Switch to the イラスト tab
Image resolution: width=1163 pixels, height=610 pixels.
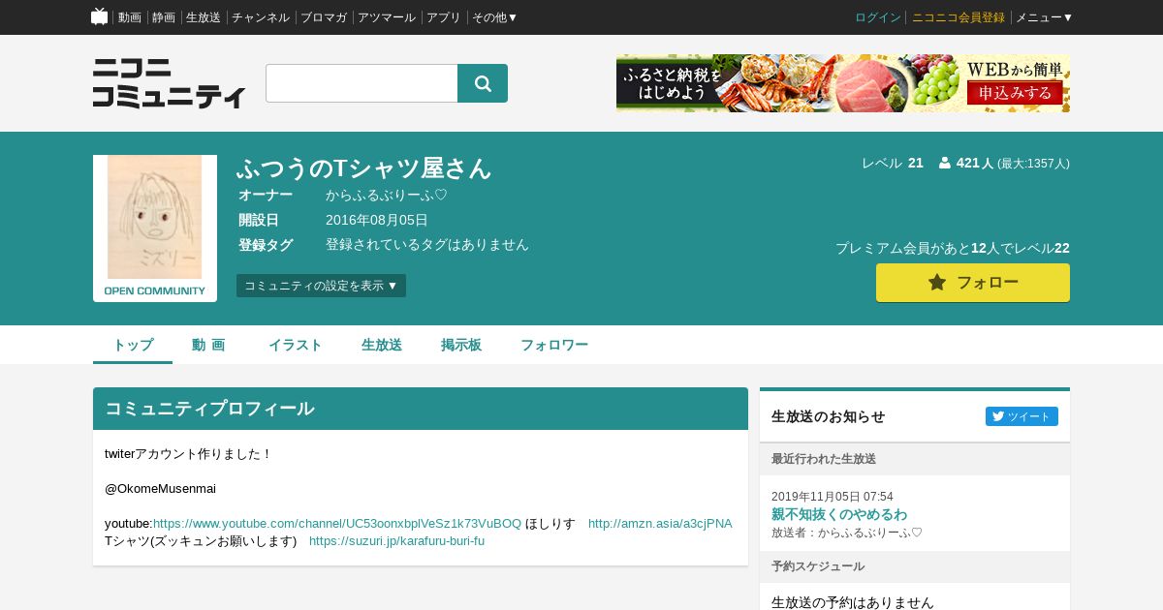pyautogui.click(x=295, y=345)
